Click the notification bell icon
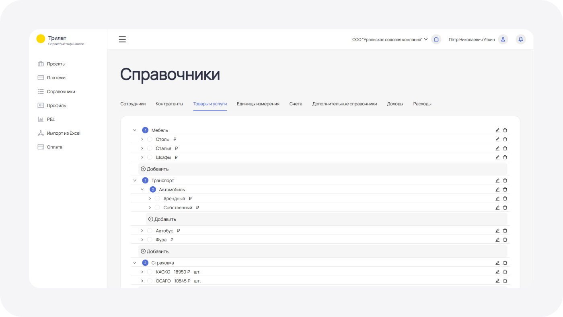Image resolution: width=563 pixels, height=317 pixels. tap(520, 39)
